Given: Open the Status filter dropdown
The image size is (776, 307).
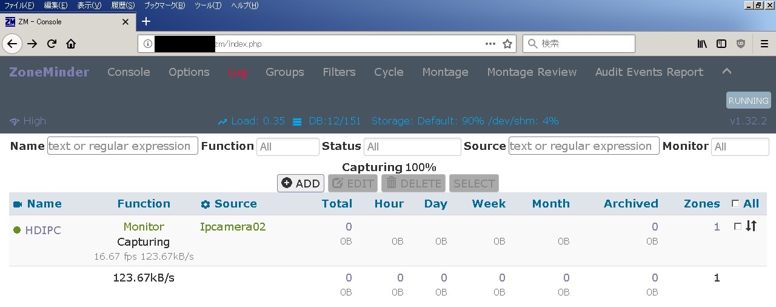Looking at the screenshot, I should [x=412, y=147].
